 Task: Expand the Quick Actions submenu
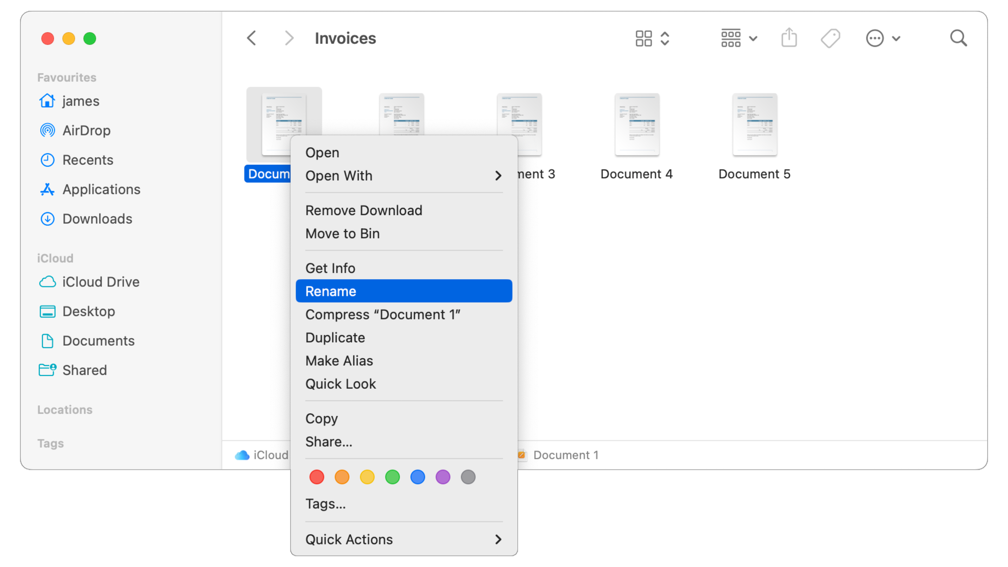[x=404, y=539]
